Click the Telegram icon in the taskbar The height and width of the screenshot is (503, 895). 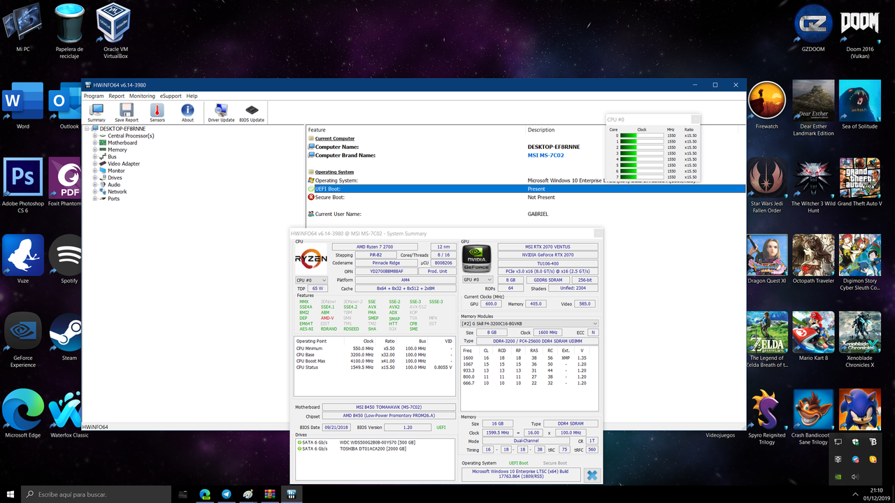coord(227,494)
